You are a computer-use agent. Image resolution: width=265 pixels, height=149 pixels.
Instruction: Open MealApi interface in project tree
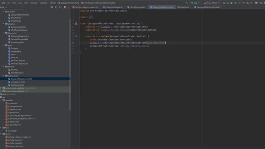point(13,70)
